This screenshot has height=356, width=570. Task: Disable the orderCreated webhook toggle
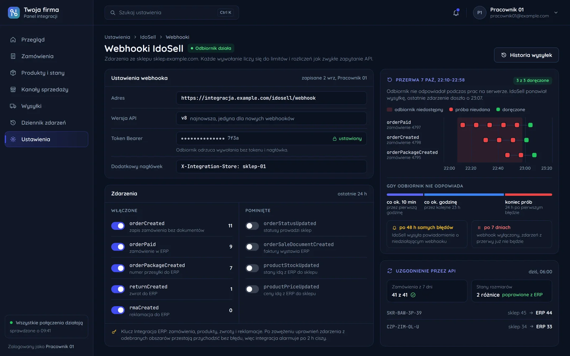118,226
